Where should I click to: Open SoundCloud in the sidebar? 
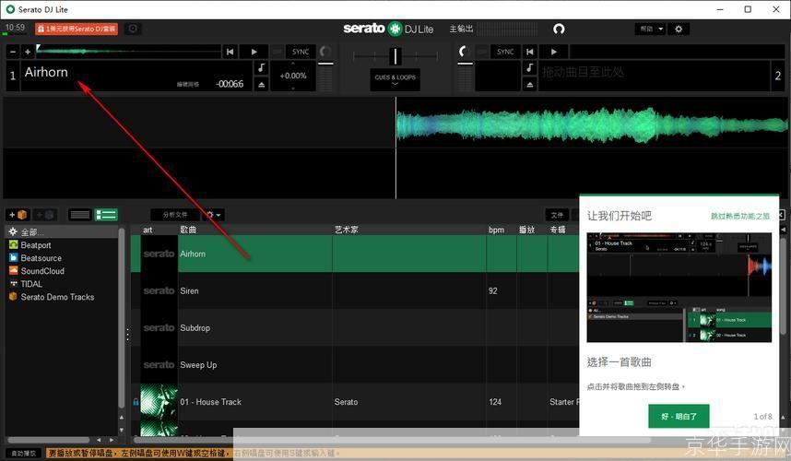(x=41, y=271)
